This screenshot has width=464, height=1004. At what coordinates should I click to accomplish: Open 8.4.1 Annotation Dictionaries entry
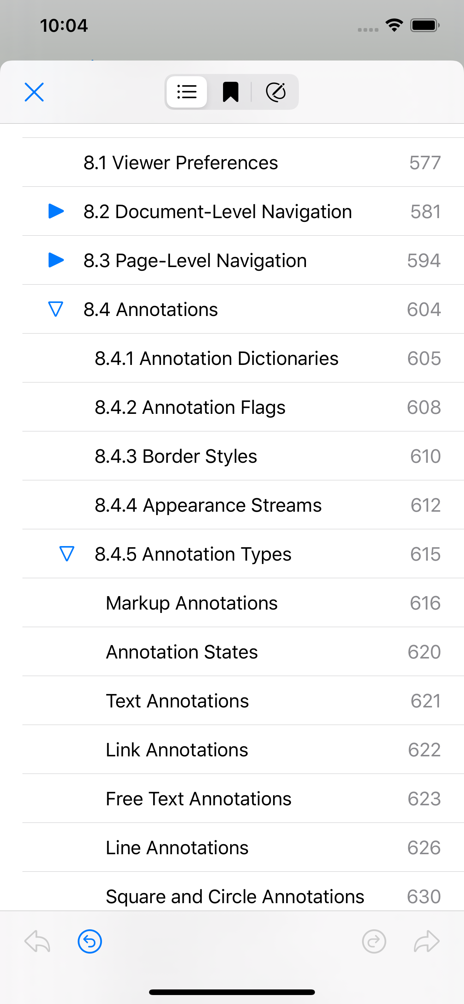(x=243, y=358)
